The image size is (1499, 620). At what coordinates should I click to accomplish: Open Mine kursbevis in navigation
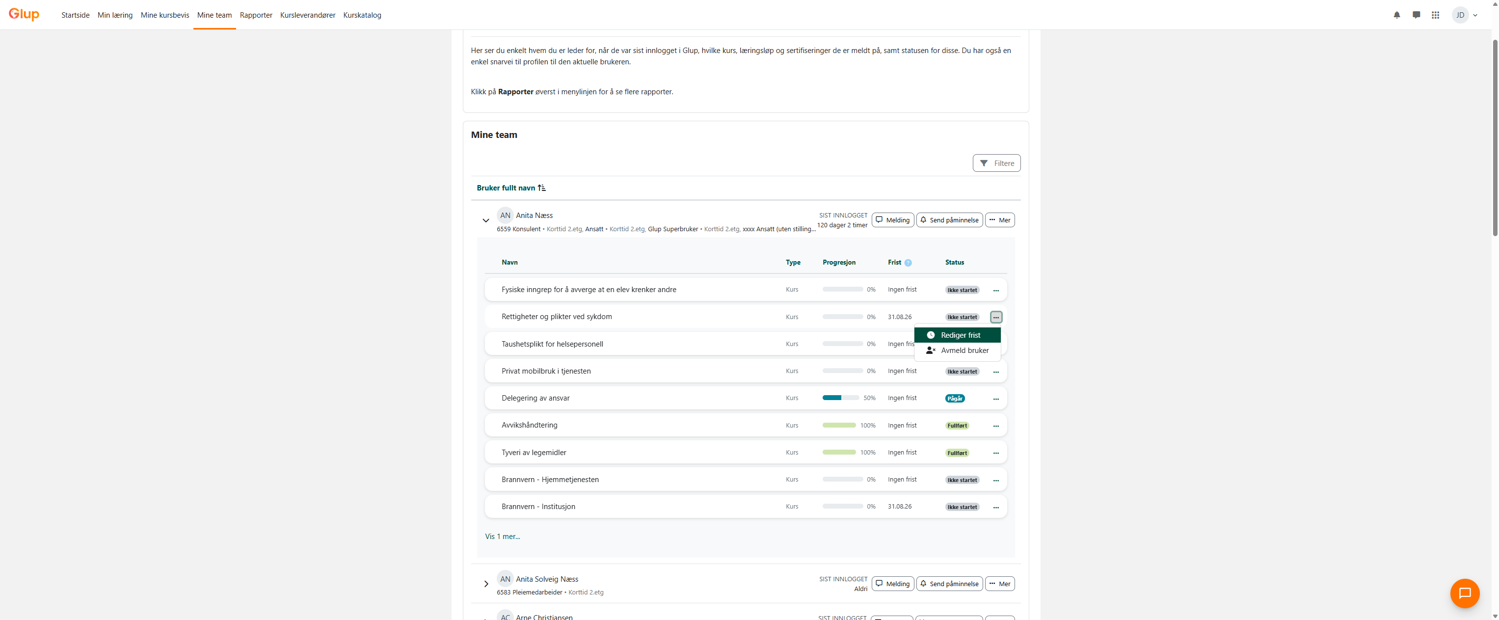coord(165,15)
